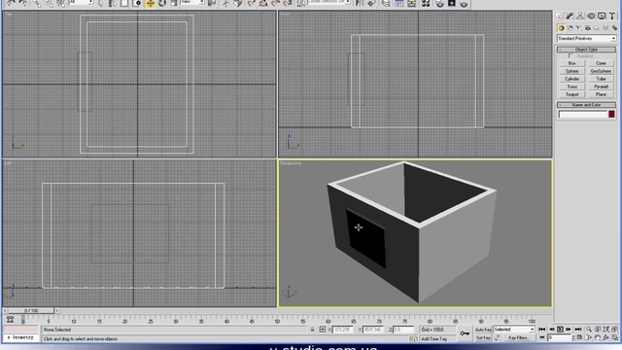622x350 pixels.
Task: Switch to the Motion panel tab
Action: click(x=591, y=16)
